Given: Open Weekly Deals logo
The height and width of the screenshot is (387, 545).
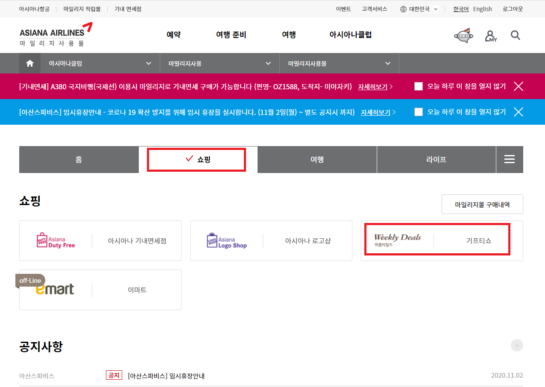Looking at the screenshot, I should tap(397, 240).
